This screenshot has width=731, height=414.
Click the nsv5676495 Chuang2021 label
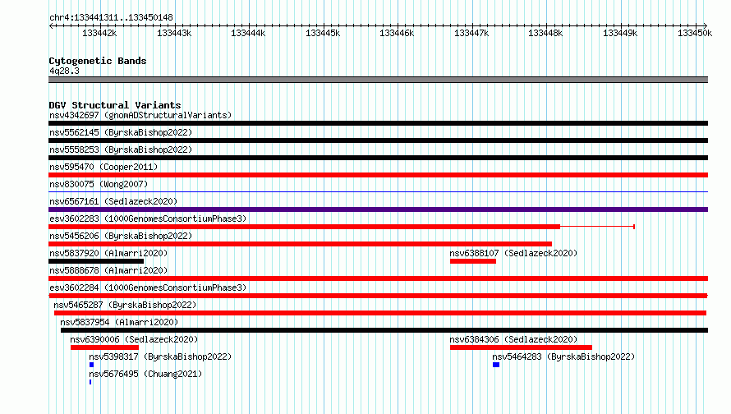coord(145,374)
